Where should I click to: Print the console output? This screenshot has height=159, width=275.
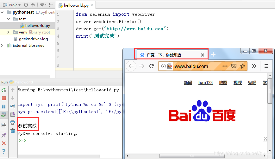pyautogui.click(x=13, y=123)
